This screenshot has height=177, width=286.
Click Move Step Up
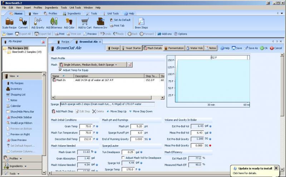(x=117, y=111)
